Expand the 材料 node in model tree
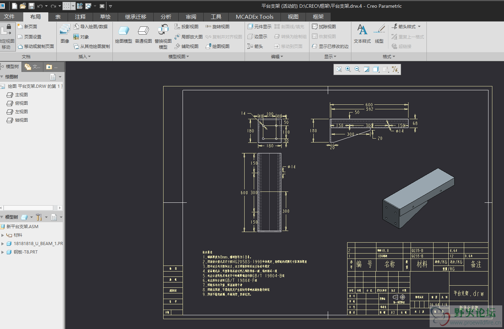 (3, 235)
